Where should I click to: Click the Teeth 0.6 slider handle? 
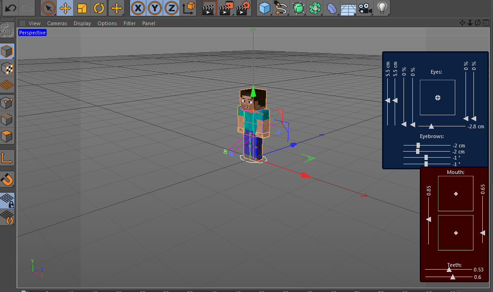(x=452, y=277)
